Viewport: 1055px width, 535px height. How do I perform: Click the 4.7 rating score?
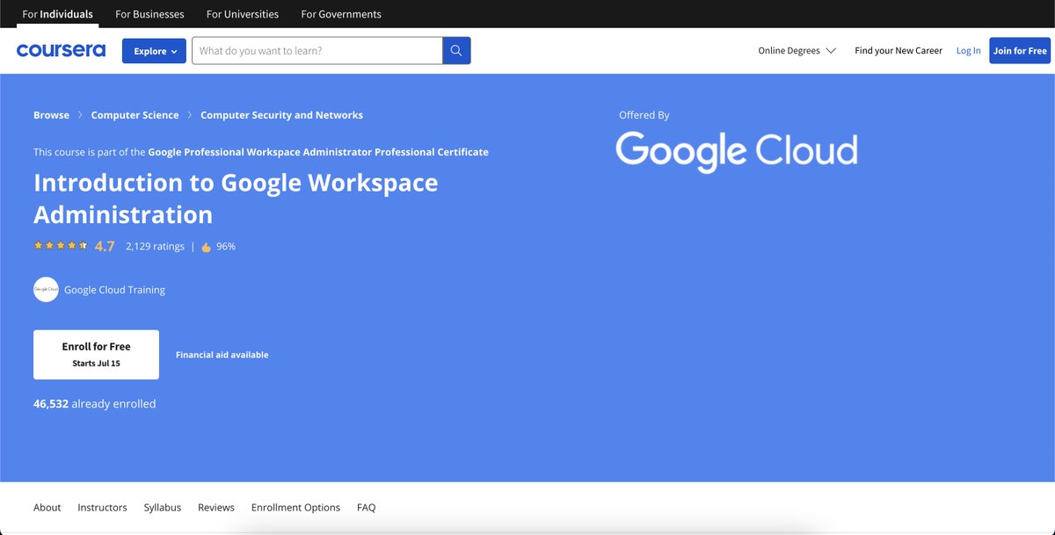(x=105, y=246)
